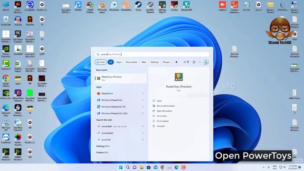
Task: Show more search filters with the arrow
Action: (x=176, y=62)
